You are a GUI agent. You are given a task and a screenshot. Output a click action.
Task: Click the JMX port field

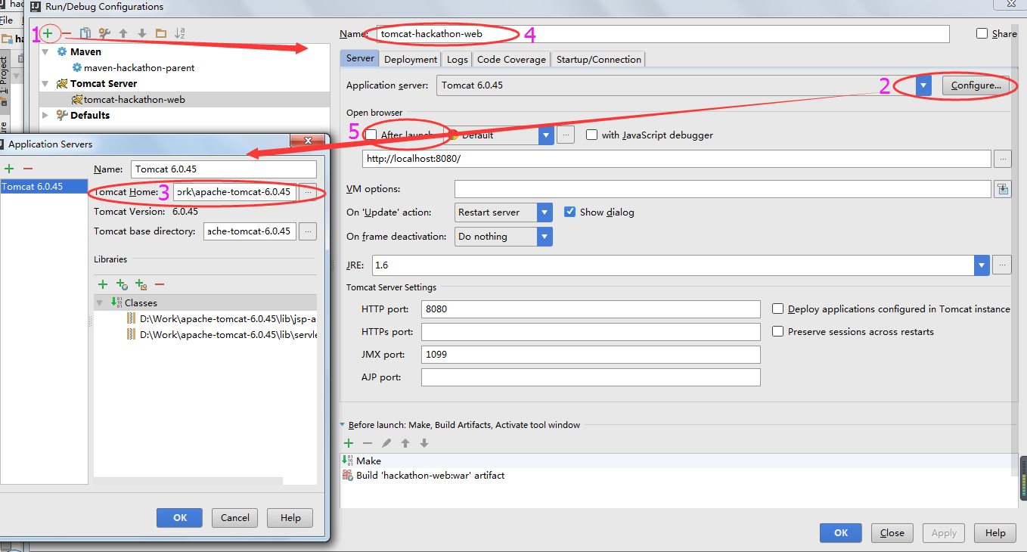tap(591, 355)
